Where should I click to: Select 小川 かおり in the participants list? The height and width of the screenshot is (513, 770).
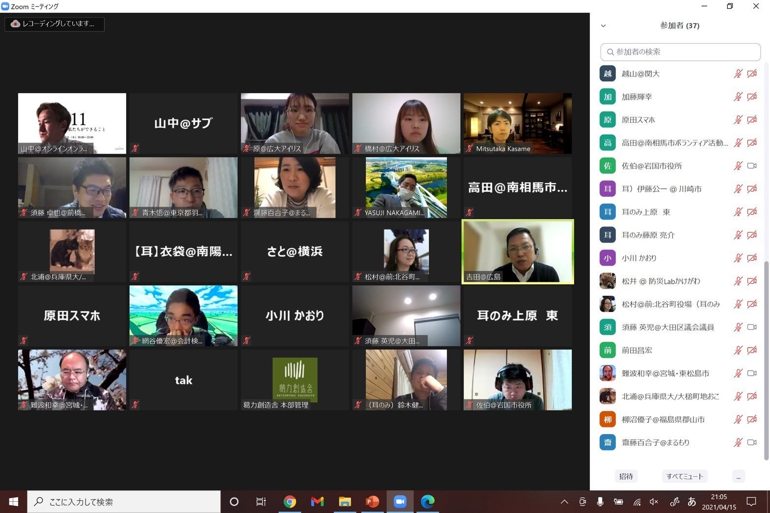639,258
